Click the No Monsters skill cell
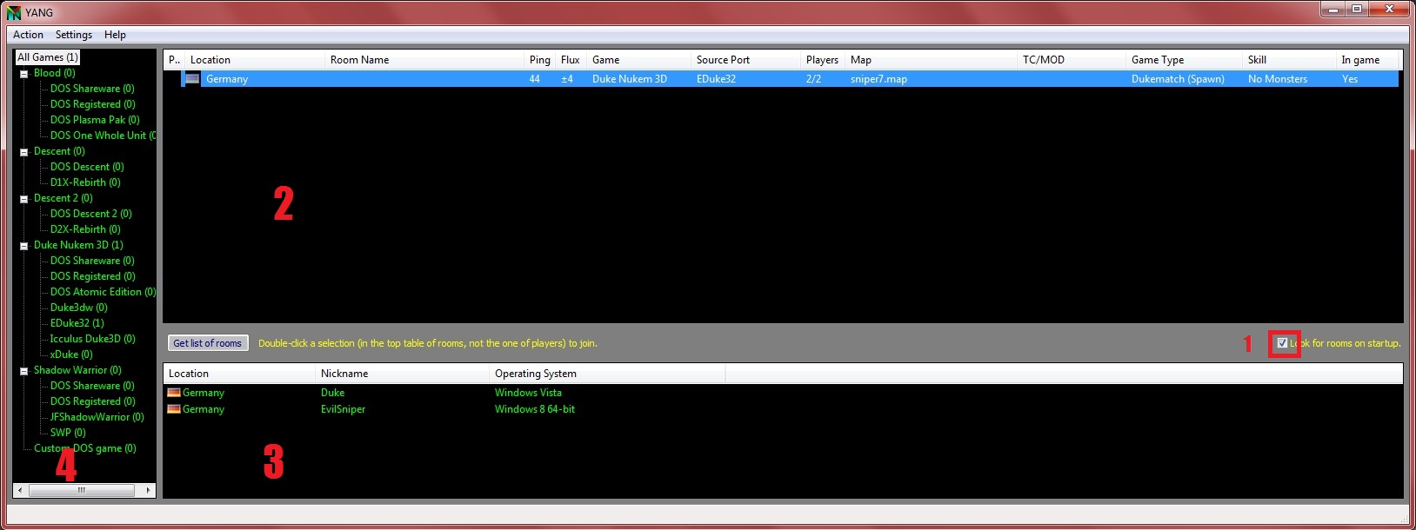Viewport: 1416px width, 530px height. click(x=1277, y=79)
